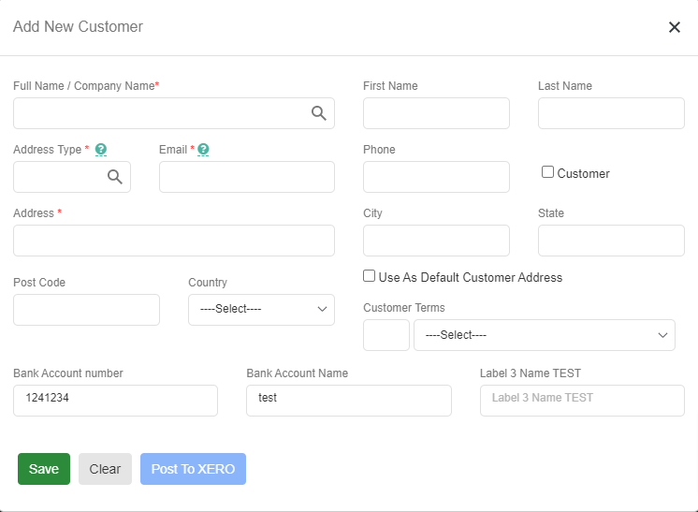
Task: Click the Post To XERO button
Action: (x=193, y=469)
